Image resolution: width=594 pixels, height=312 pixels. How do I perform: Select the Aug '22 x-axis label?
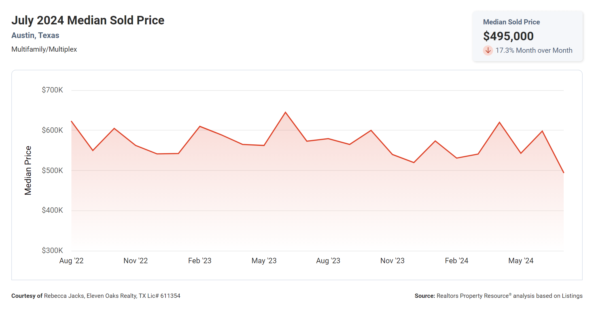71,261
